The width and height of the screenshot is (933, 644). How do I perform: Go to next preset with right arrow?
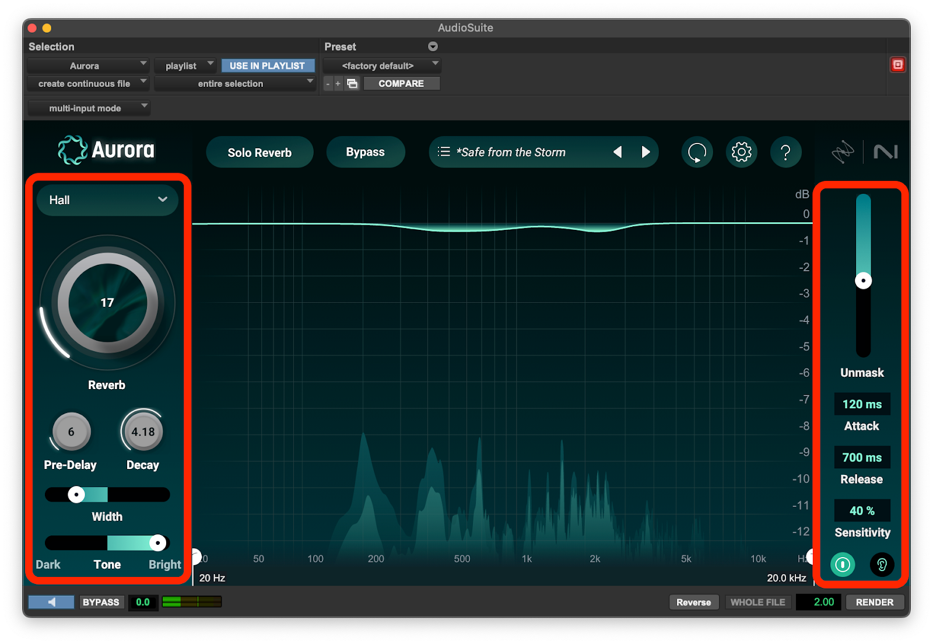point(646,152)
